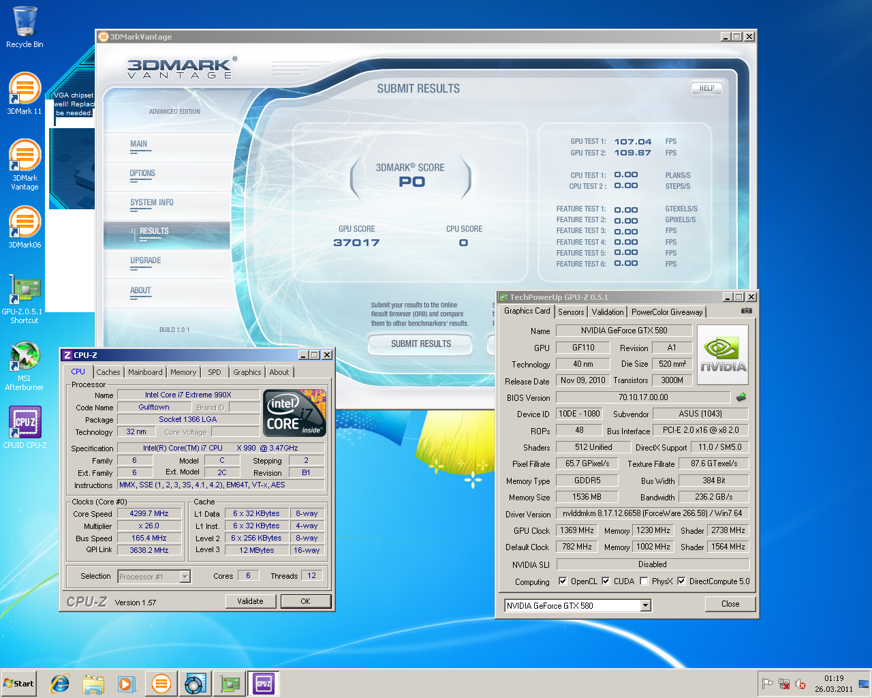Toggle the PhysX checkbox in GPU-Z
Image resolution: width=872 pixels, height=698 pixels.
pos(644,581)
